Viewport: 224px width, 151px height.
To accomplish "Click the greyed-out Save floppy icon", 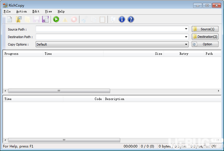I will [x=36, y=19].
